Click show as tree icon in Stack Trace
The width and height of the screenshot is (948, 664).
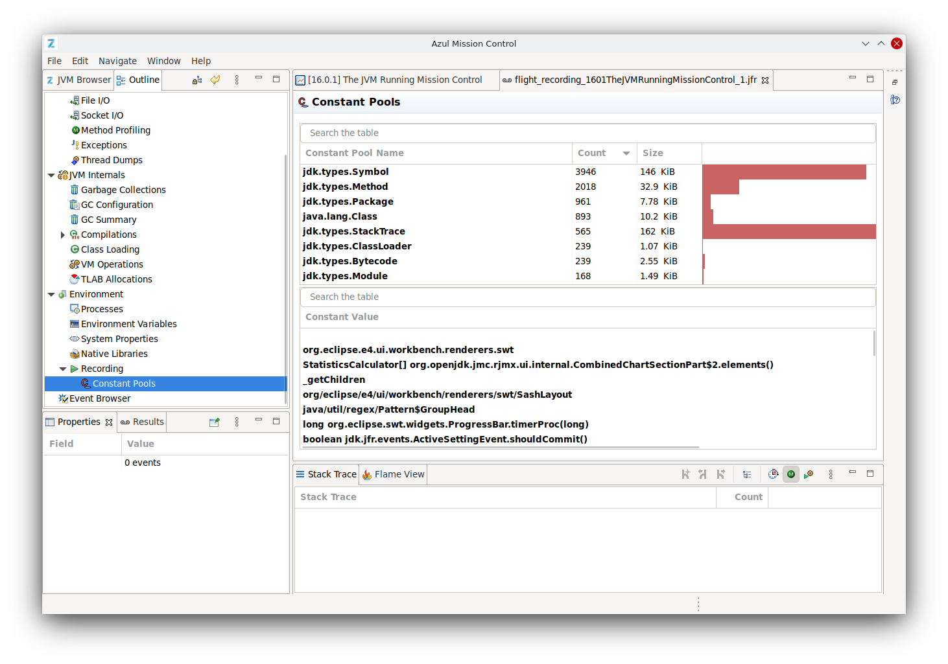pos(747,474)
